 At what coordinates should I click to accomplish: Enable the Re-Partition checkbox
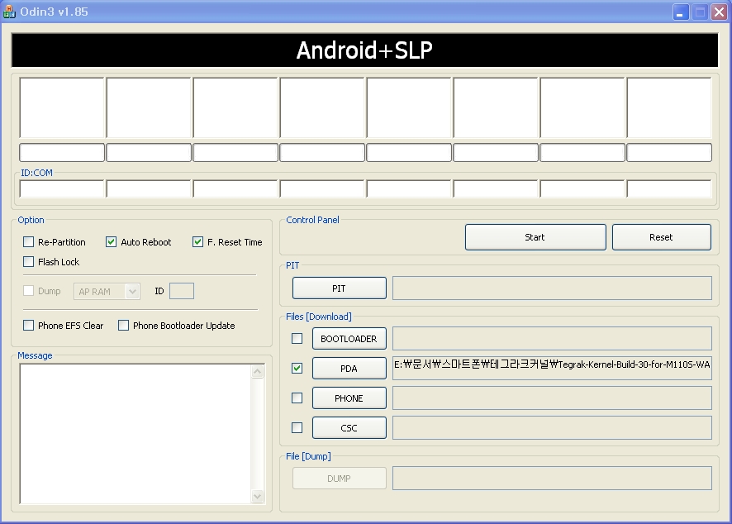(x=29, y=242)
